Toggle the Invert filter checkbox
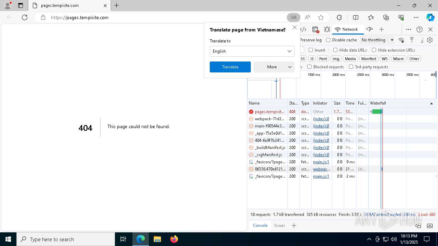 311,50
